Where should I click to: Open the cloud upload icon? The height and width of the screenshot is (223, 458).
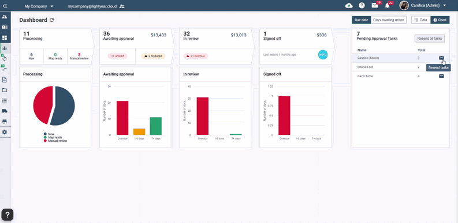point(349,6)
